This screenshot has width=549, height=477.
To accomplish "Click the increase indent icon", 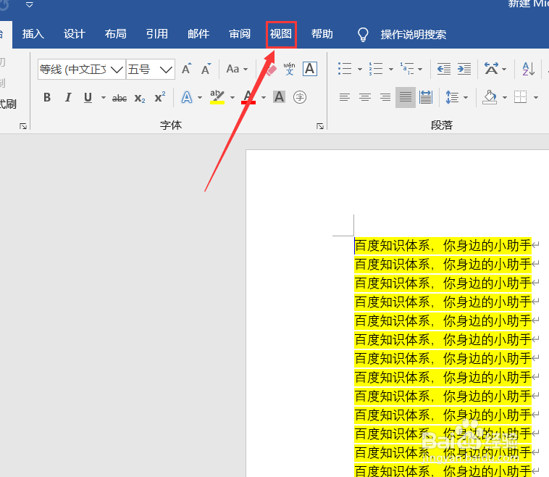I will point(464,69).
